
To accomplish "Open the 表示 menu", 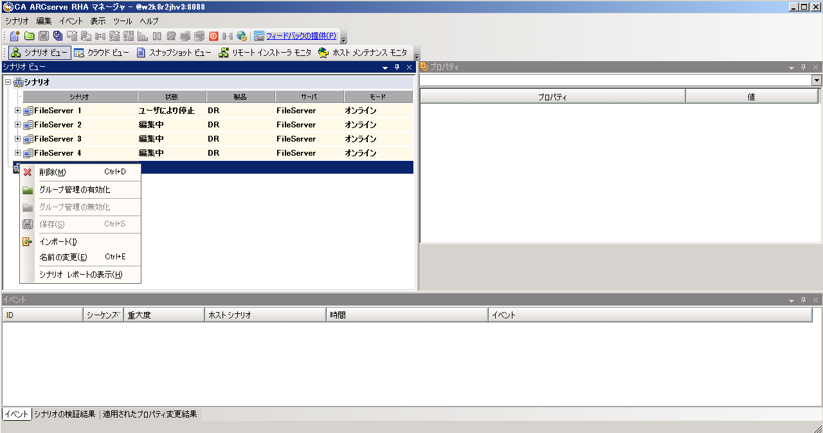I will coord(98,21).
